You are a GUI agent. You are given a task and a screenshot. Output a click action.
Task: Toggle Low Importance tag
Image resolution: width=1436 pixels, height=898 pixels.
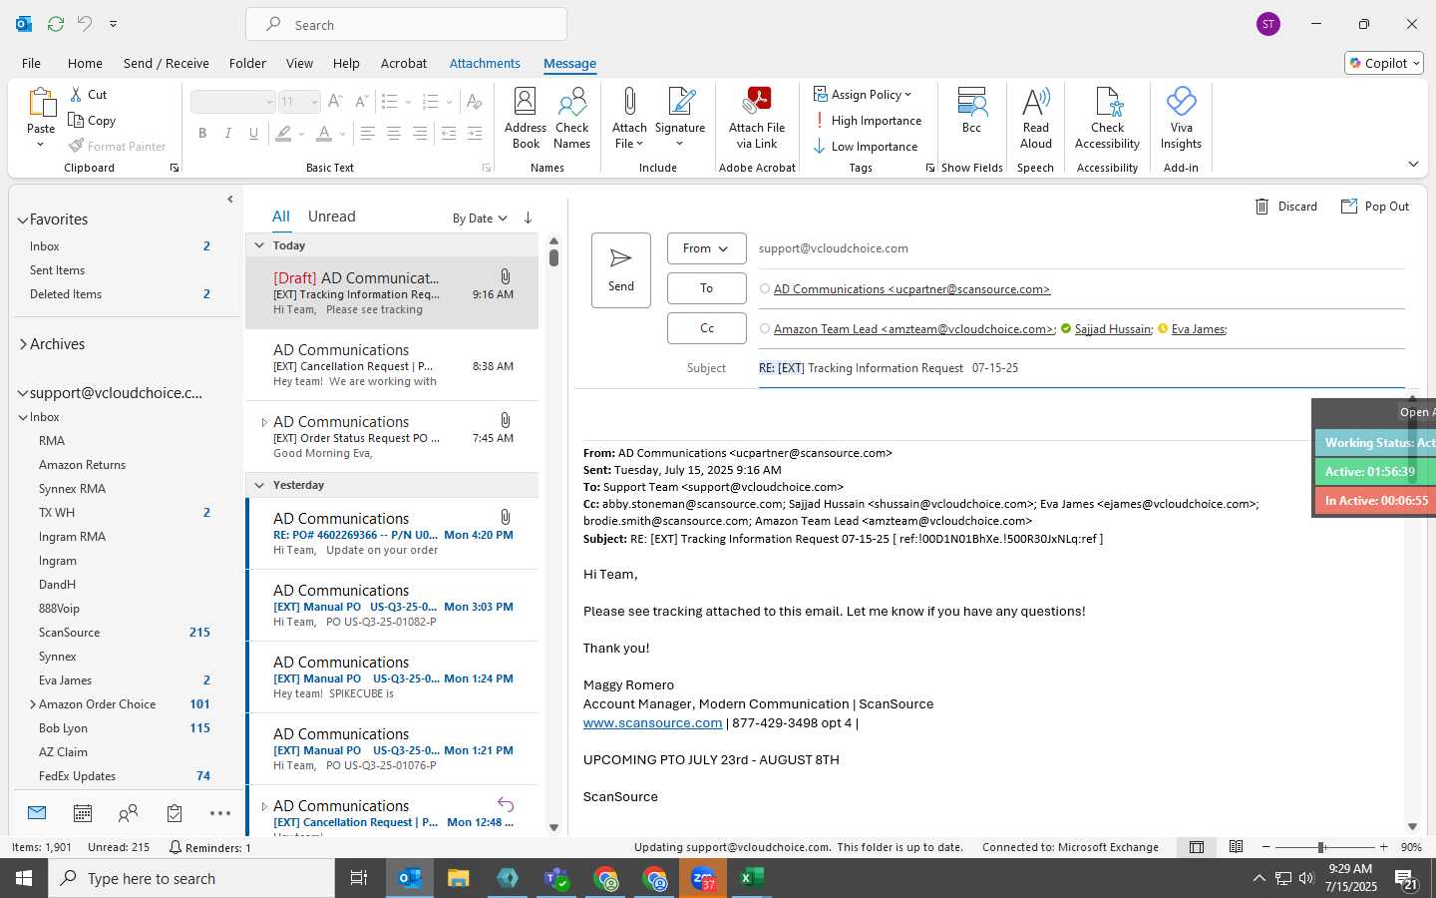866,147
